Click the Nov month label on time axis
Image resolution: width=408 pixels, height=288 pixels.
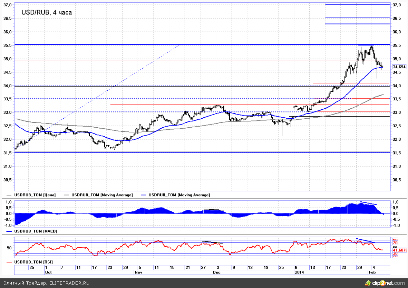[138, 272]
